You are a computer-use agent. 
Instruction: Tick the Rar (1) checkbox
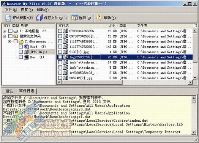click(x=21, y=57)
